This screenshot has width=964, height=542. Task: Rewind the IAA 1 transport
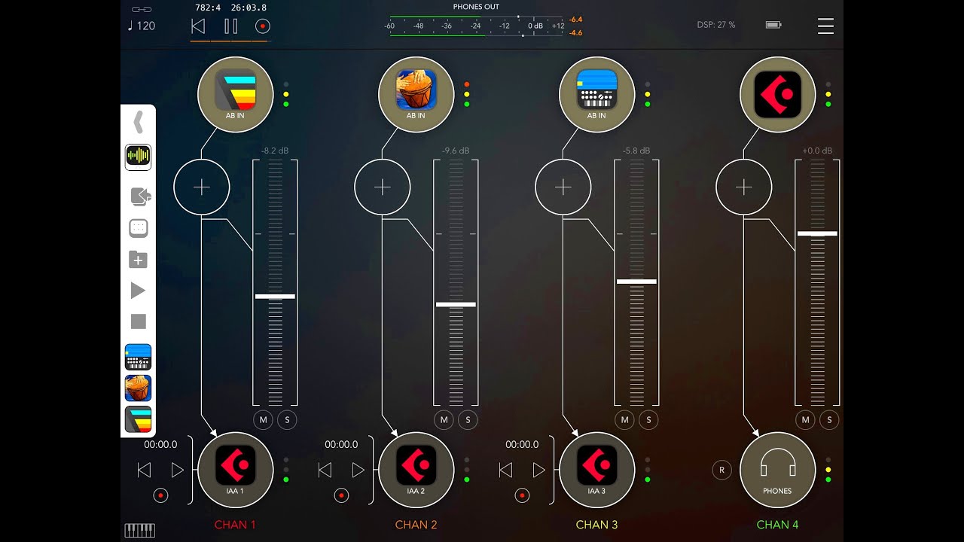click(144, 470)
